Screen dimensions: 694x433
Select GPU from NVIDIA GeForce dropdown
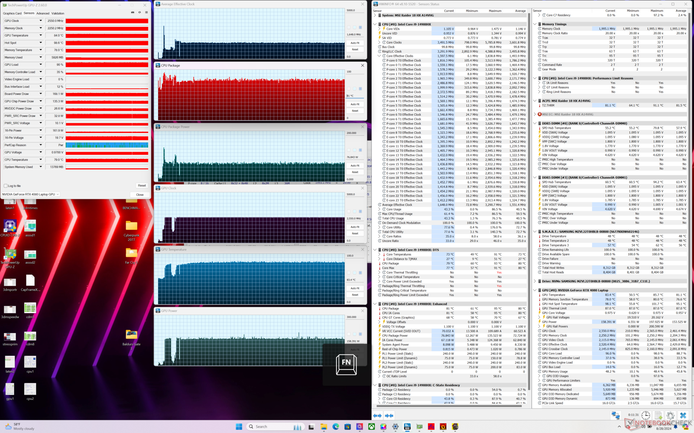[x=30, y=194]
